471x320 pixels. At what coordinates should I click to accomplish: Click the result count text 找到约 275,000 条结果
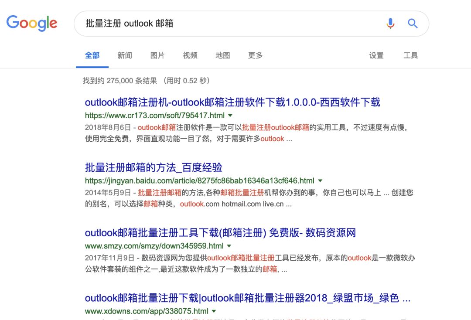tap(120, 81)
